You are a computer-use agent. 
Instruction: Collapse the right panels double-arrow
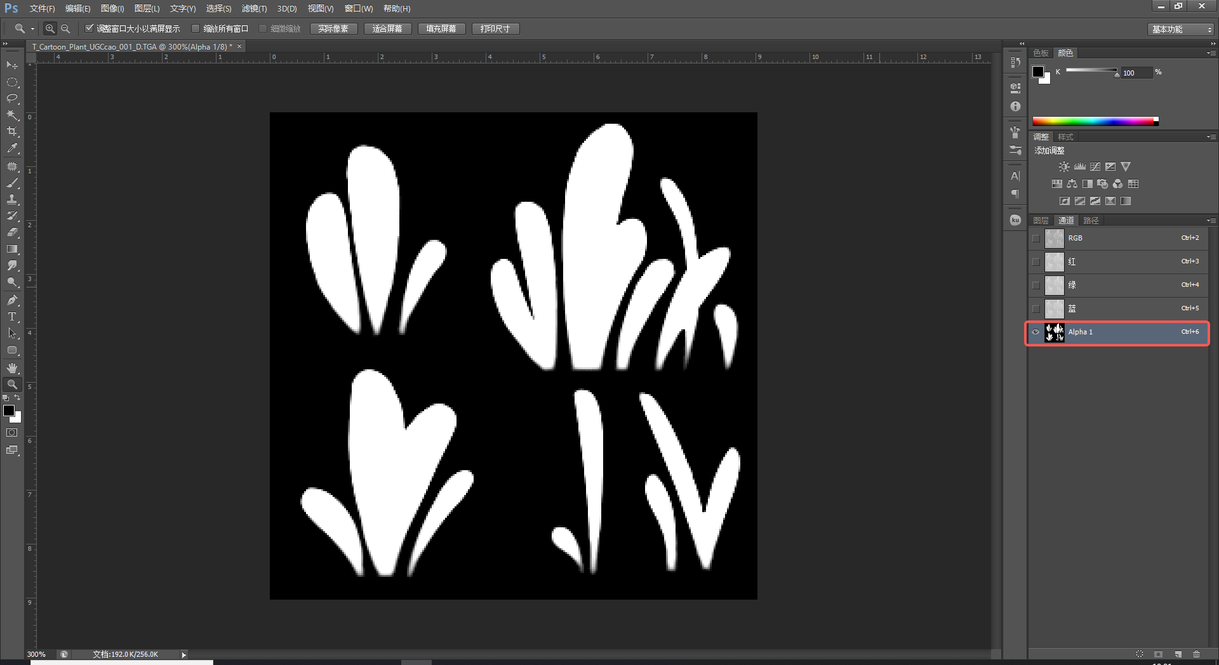[1214, 44]
